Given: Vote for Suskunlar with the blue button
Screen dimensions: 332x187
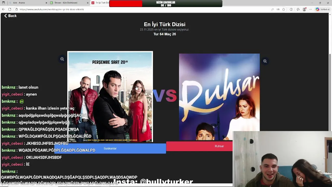Looking at the screenshot, I should (x=110, y=148).
